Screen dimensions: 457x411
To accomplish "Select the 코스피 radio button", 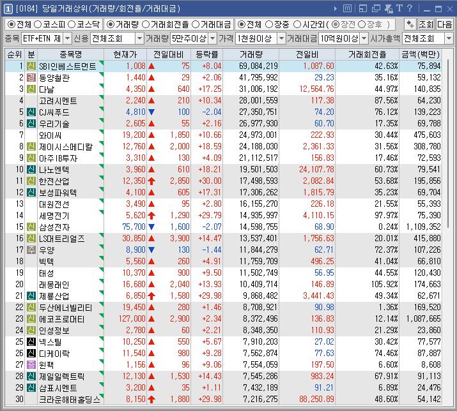I will click(x=38, y=24).
